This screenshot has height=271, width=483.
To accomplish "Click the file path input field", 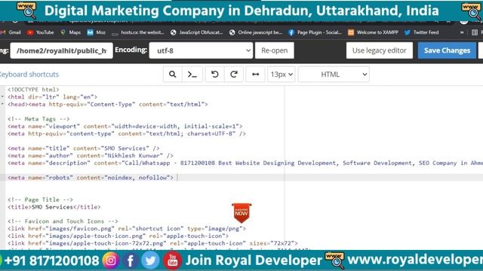I will [x=62, y=50].
